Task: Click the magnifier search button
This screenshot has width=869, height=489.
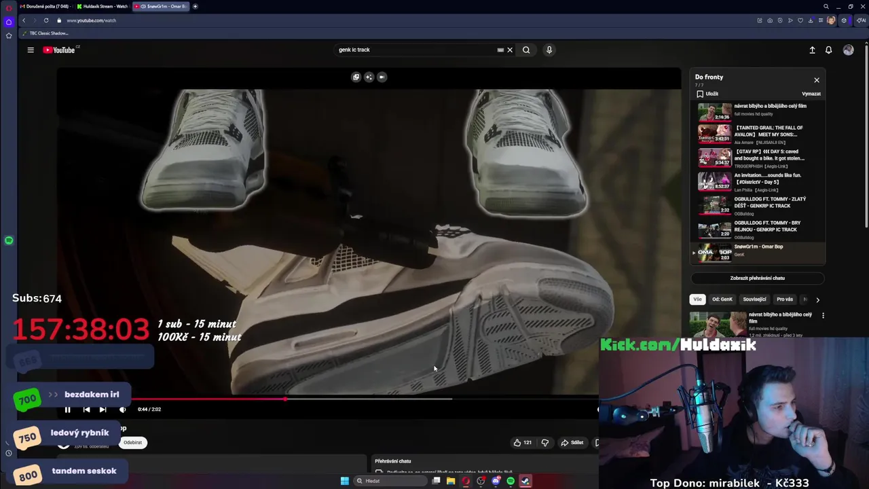Action: 526,50
